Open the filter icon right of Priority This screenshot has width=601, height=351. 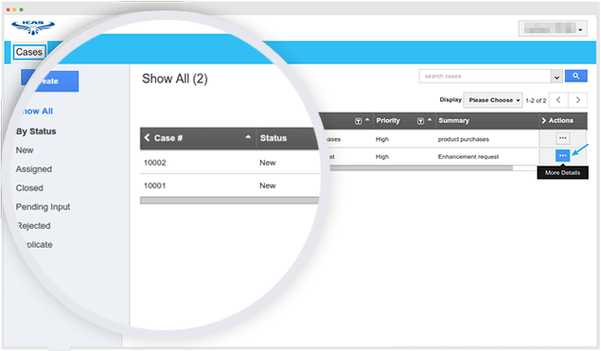tap(420, 121)
